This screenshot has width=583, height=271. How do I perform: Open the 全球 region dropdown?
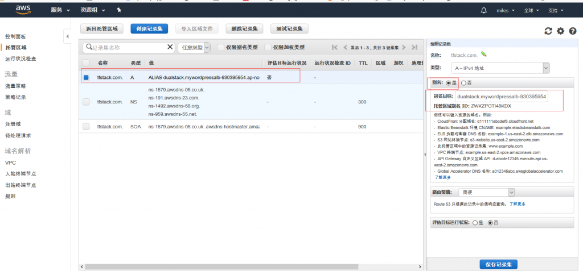coord(531,10)
